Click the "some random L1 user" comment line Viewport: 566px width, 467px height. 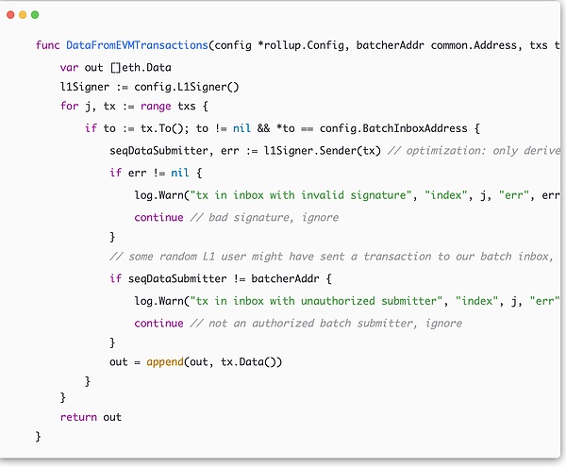tap(330, 257)
